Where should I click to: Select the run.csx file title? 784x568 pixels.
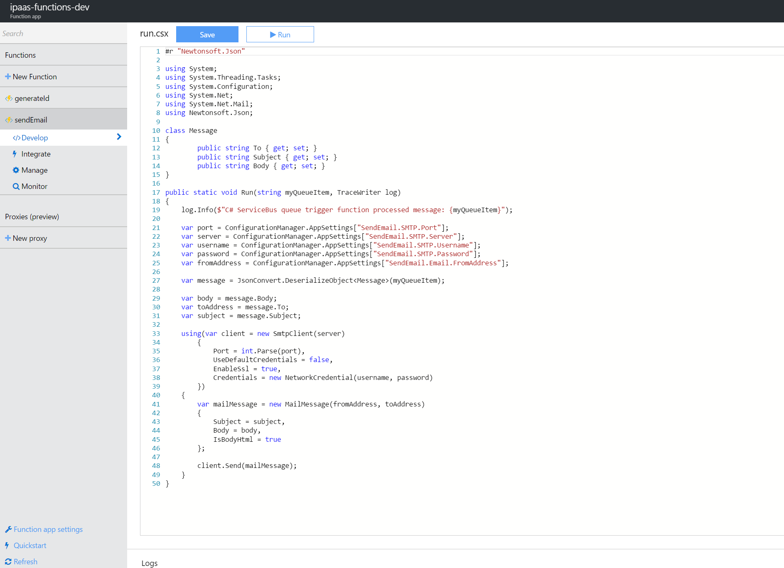(154, 34)
